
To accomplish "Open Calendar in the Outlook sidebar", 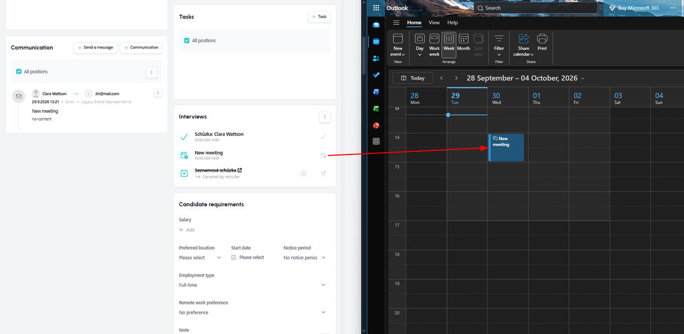I will click(376, 42).
